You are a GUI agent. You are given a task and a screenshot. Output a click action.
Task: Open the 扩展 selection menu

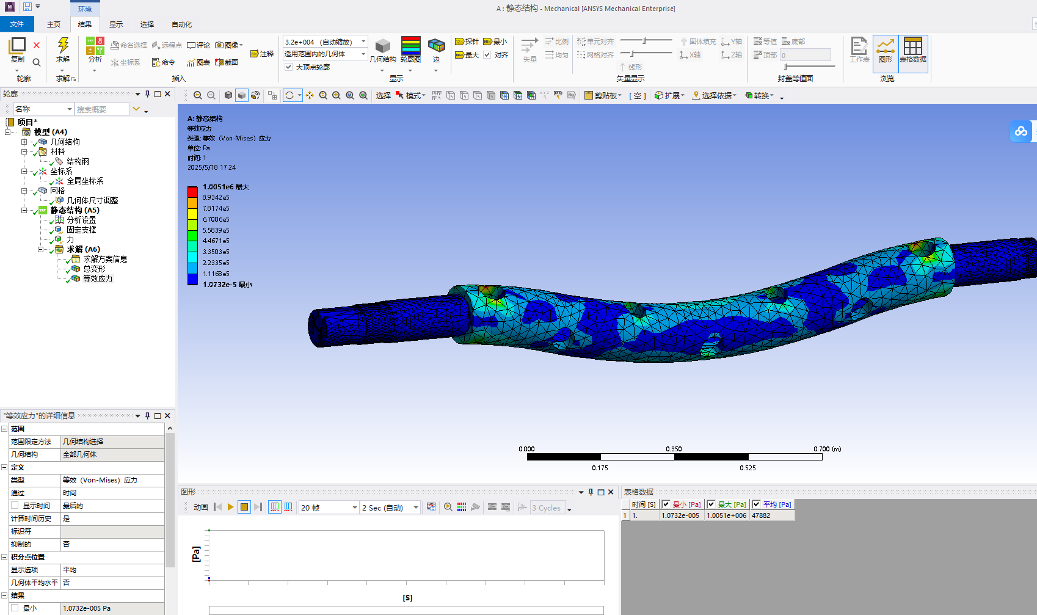click(669, 95)
